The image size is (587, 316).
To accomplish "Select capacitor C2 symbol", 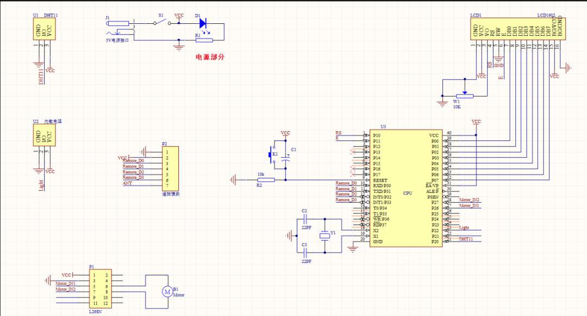I will (304, 220).
